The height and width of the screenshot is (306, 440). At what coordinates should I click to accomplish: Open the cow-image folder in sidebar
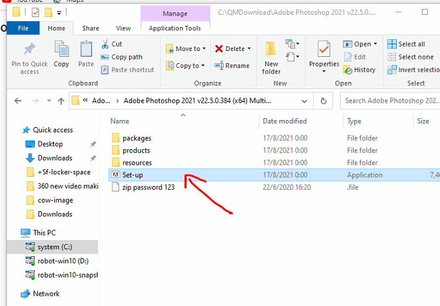55,200
